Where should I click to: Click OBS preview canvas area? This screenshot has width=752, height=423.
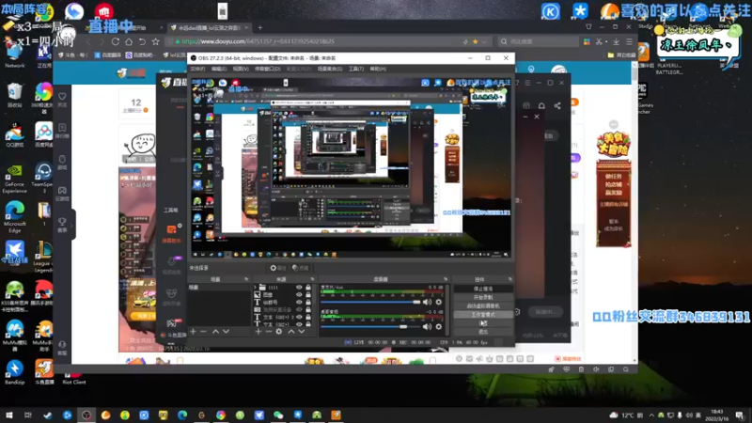click(x=351, y=168)
